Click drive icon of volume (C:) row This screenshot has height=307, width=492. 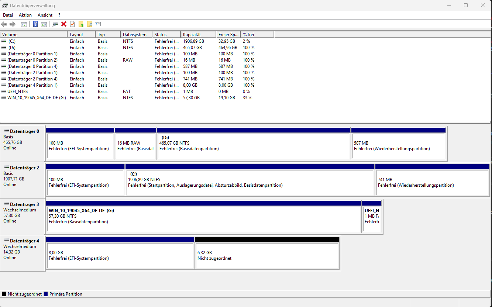pyautogui.click(x=4, y=41)
